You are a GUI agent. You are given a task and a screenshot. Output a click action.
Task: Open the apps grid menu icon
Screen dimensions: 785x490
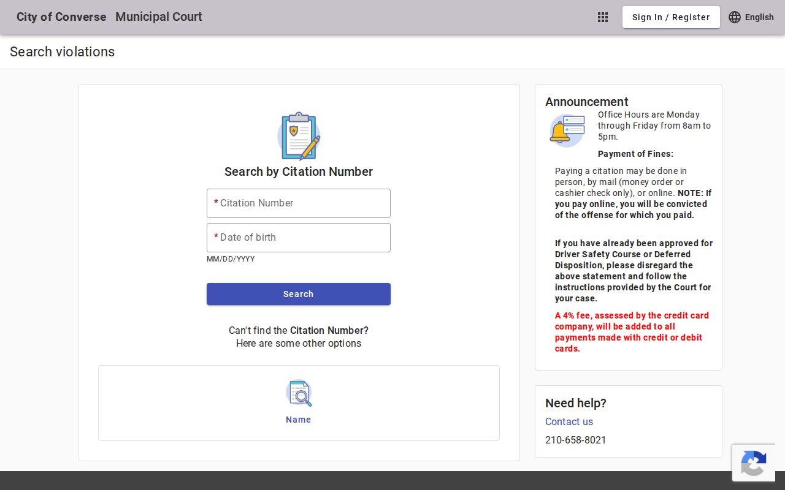coord(603,17)
